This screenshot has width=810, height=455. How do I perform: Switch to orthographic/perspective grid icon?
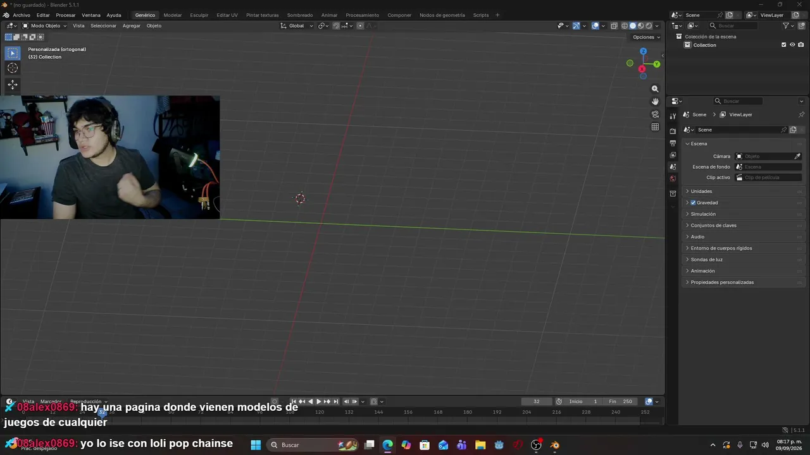(x=655, y=127)
